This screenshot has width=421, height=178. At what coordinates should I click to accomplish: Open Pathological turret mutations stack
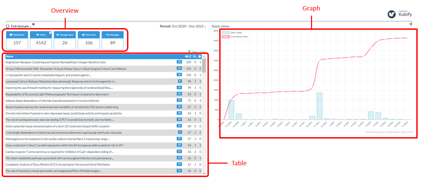pos(57,139)
